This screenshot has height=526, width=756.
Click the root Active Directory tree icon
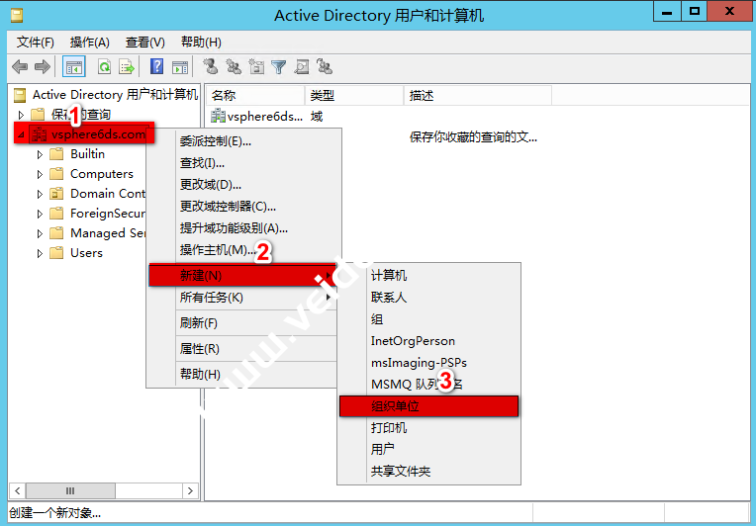coord(20,95)
